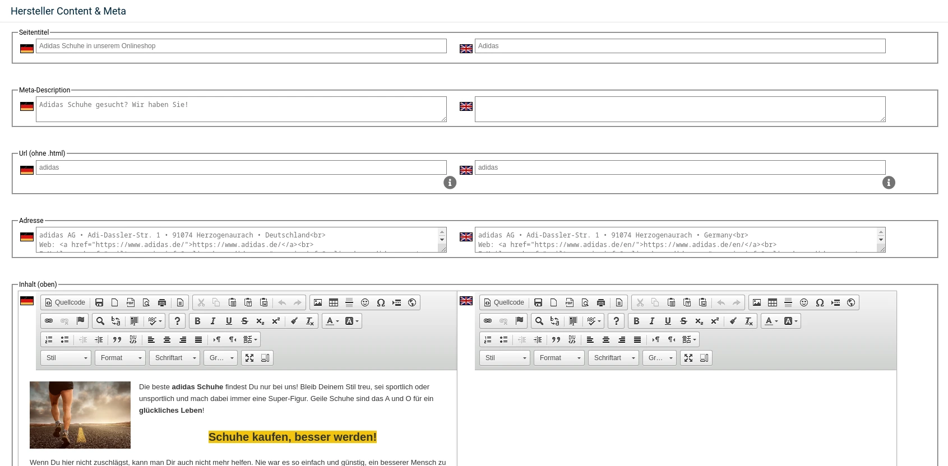Click New Page icon in German editor
This screenshot has height=466, width=948.
pyautogui.click(x=115, y=302)
